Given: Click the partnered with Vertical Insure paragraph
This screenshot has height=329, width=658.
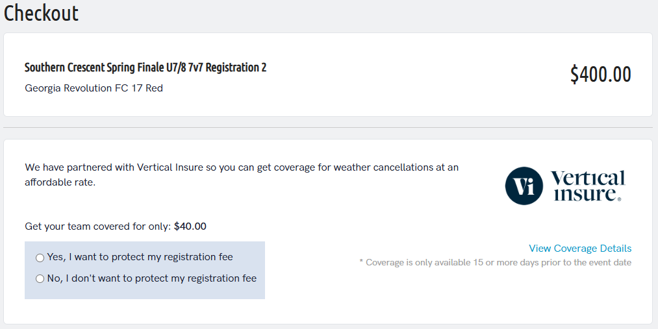Looking at the screenshot, I should point(242,175).
